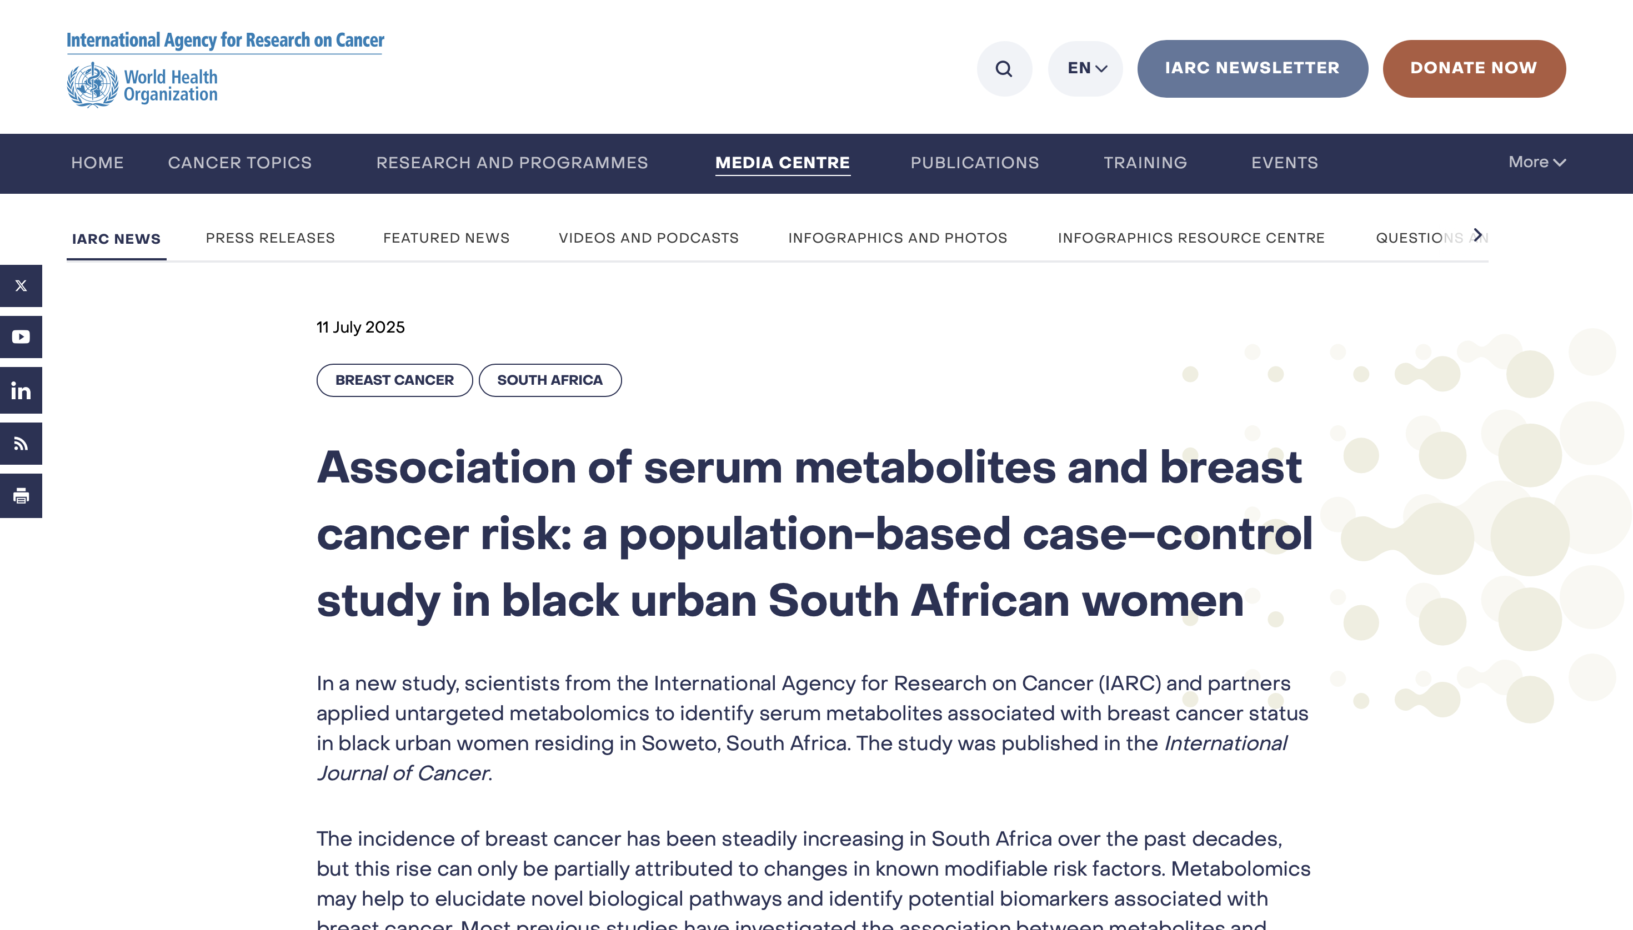This screenshot has width=1633, height=930.
Task: Open the Cancer Topics menu
Action: (239, 163)
